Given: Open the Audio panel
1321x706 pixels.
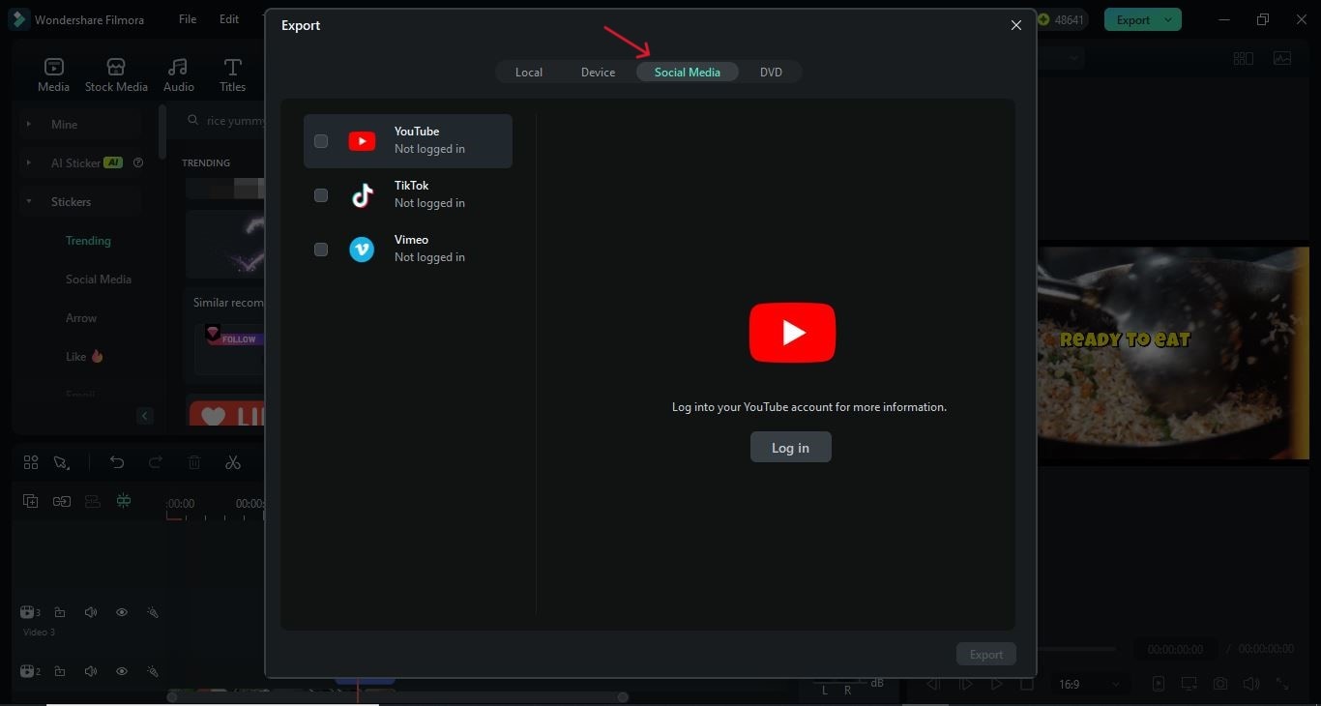Looking at the screenshot, I should pyautogui.click(x=178, y=74).
